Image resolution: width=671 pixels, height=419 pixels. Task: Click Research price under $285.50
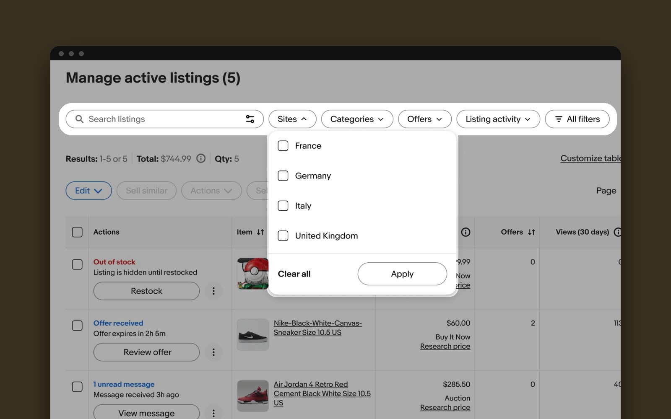click(x=445, y=408)
